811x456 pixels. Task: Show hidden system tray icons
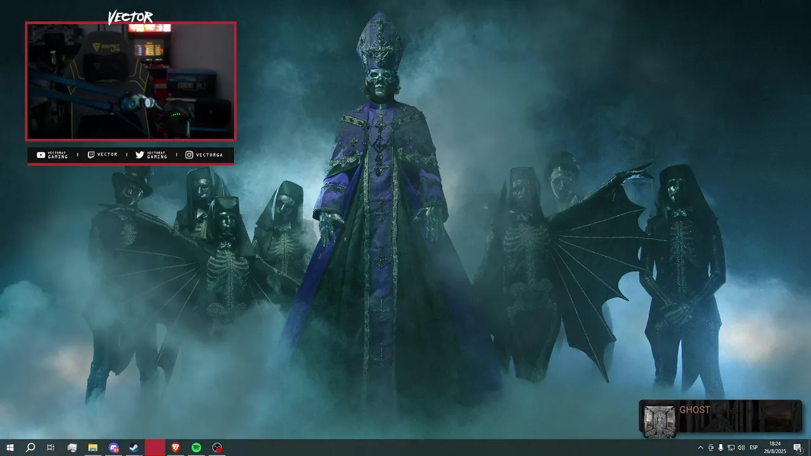[x=700, y=447]
